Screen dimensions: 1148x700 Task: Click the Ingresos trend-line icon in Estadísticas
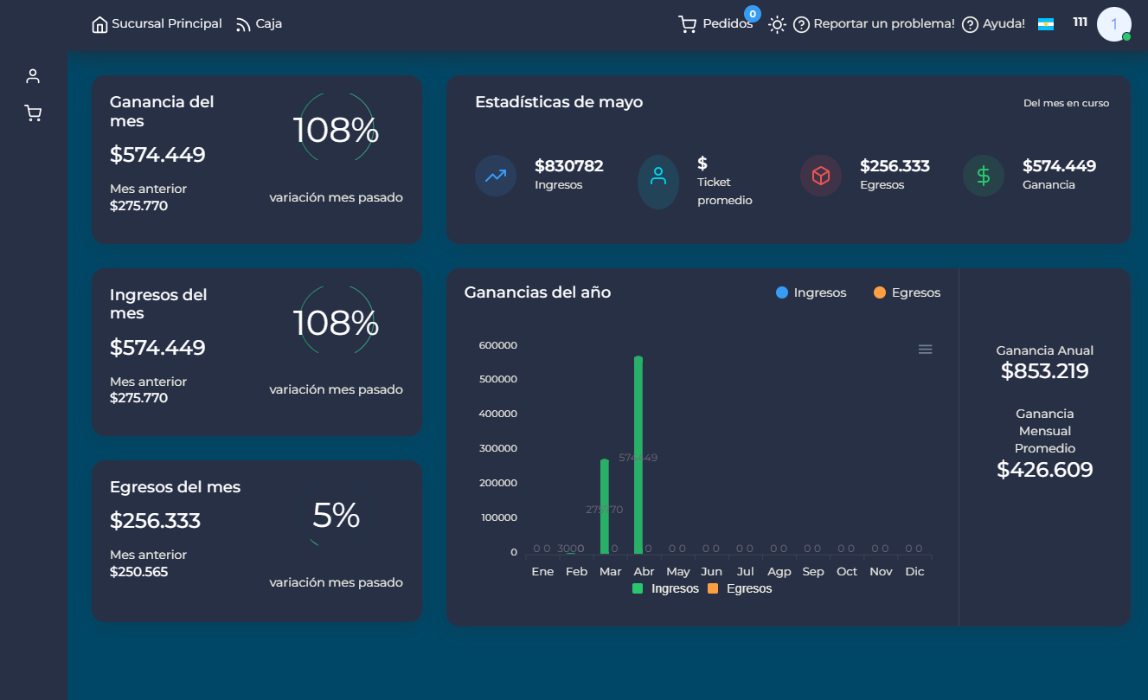(x=495, y=176)
